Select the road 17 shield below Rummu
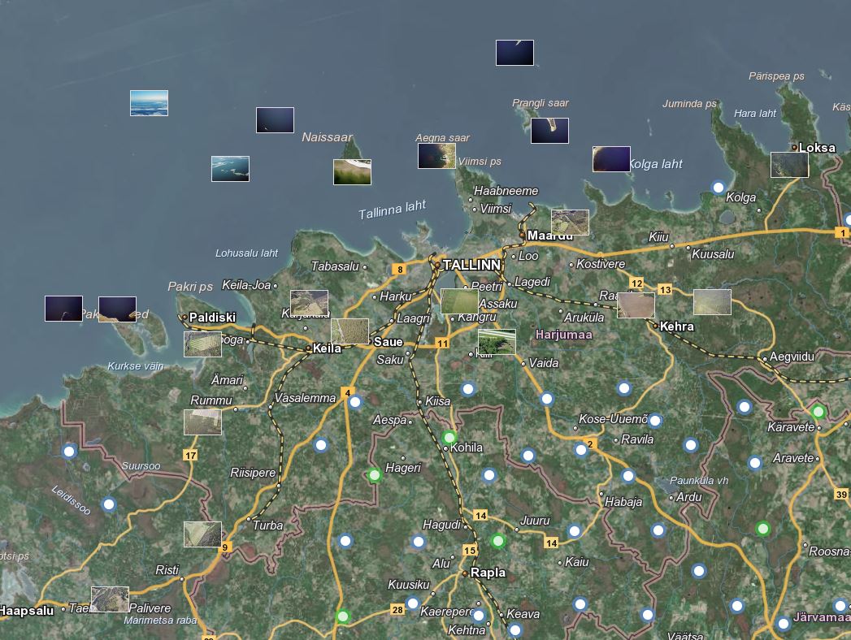The height and width of the screenshot is (640, 851). pos(190,455)
